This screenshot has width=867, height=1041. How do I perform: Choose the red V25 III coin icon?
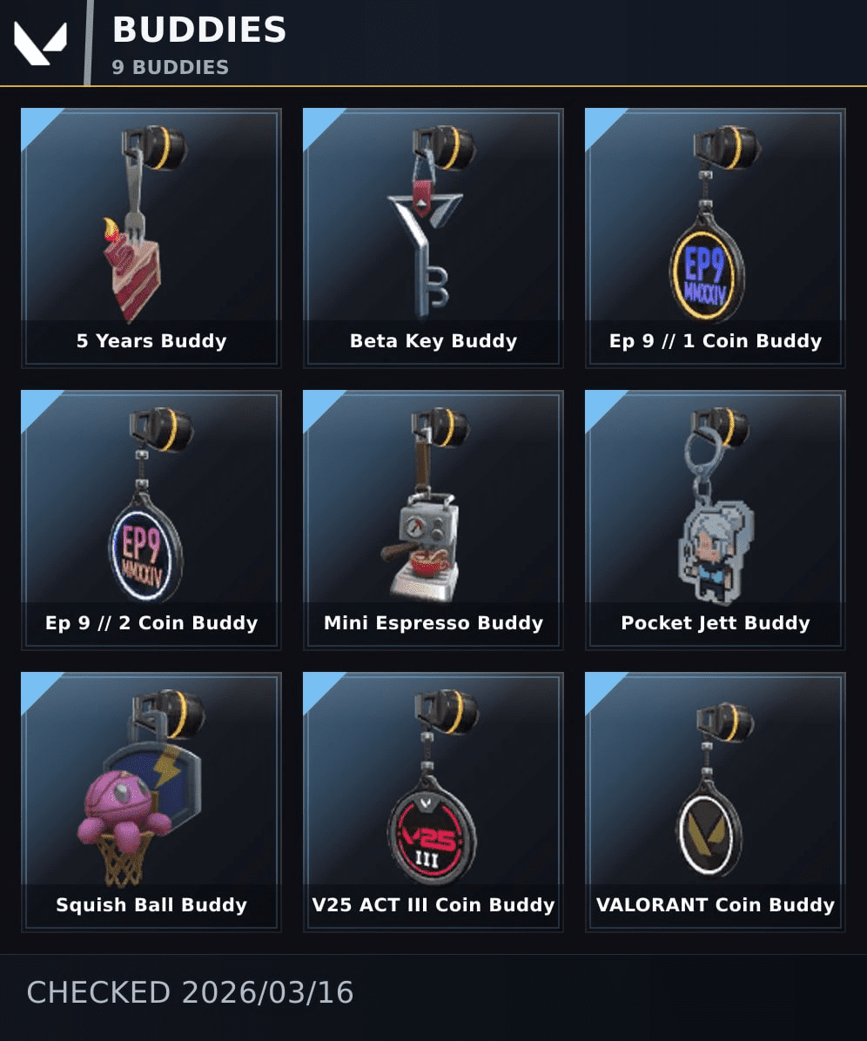(432, 833)
